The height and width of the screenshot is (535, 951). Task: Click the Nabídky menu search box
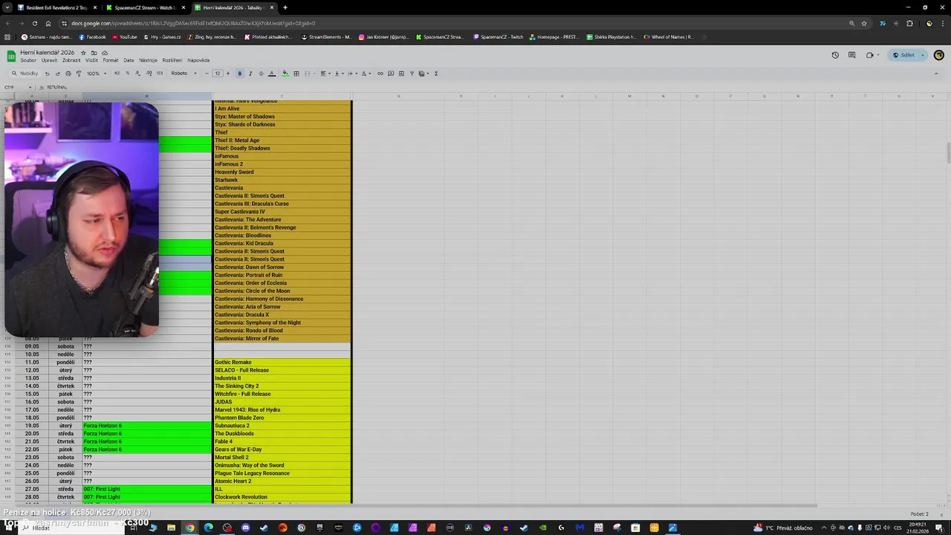tap(25, 74)
